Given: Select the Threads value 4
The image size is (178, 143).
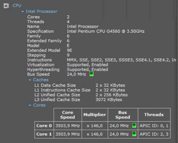Looking at the screenshot, I should coord(68,22).
